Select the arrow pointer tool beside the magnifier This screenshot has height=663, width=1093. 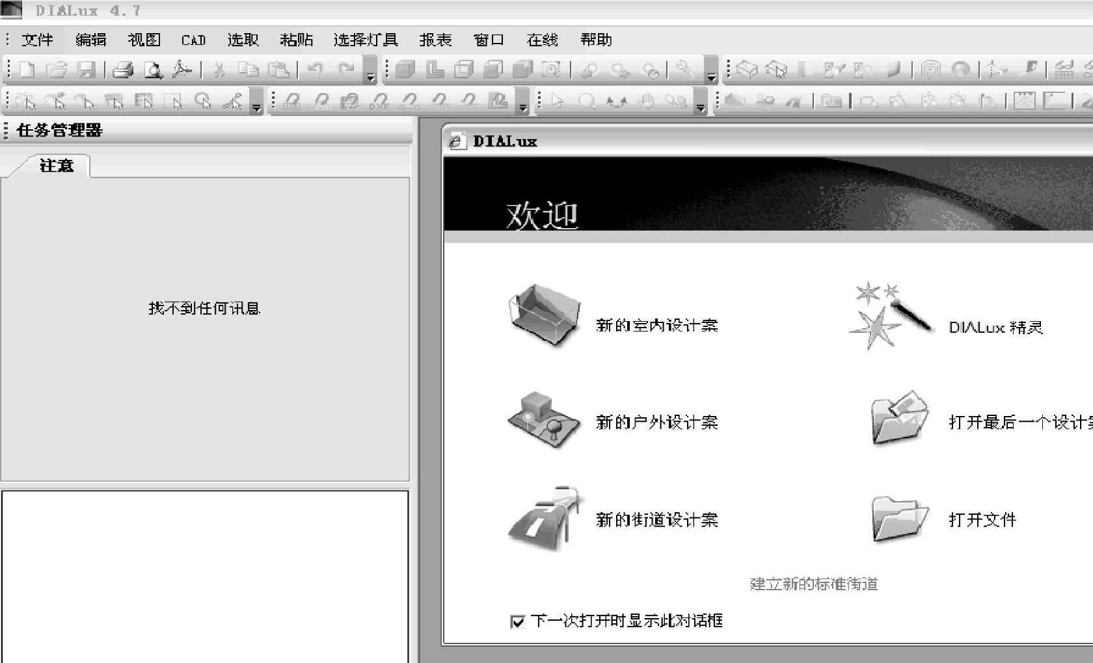tap(558, 101)
